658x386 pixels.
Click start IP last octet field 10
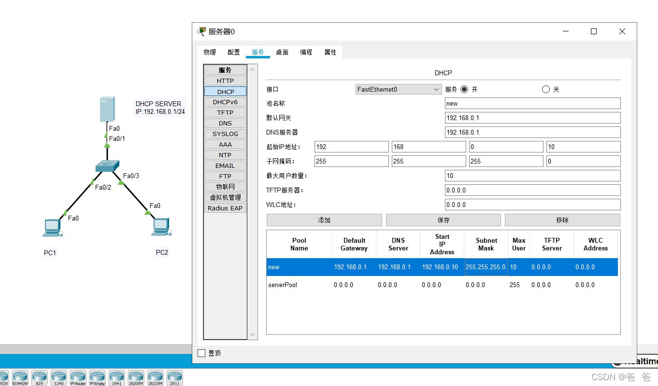coord(583,147)
